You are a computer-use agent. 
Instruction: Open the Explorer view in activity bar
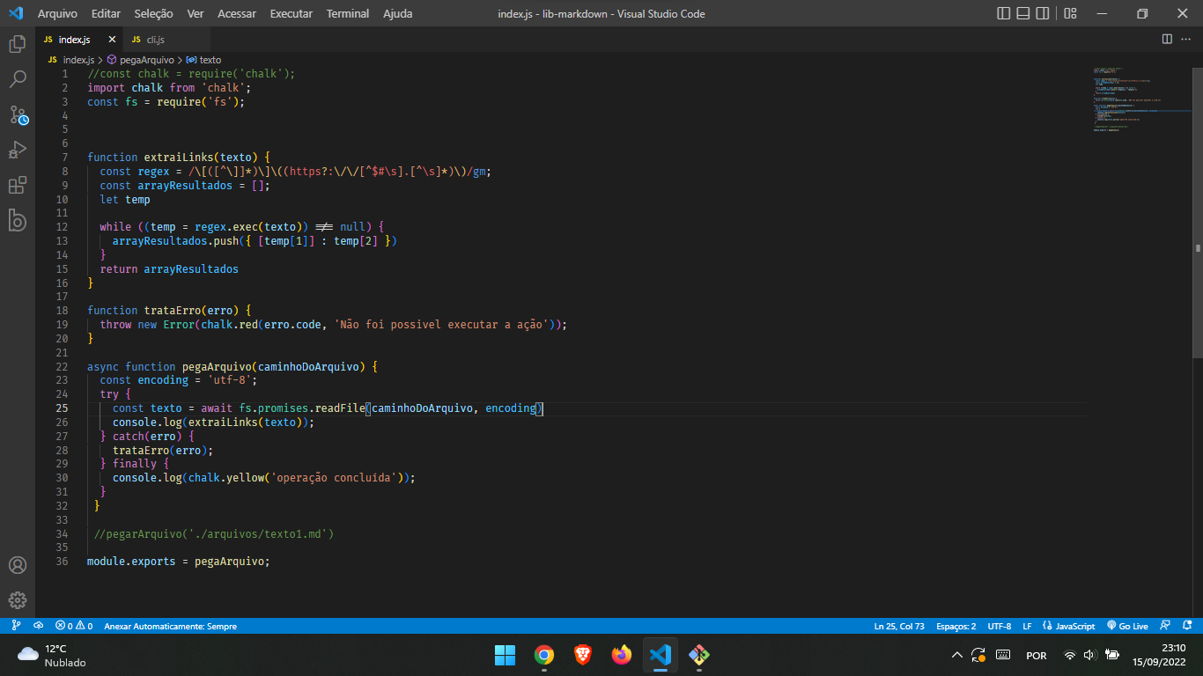[18, 43]
